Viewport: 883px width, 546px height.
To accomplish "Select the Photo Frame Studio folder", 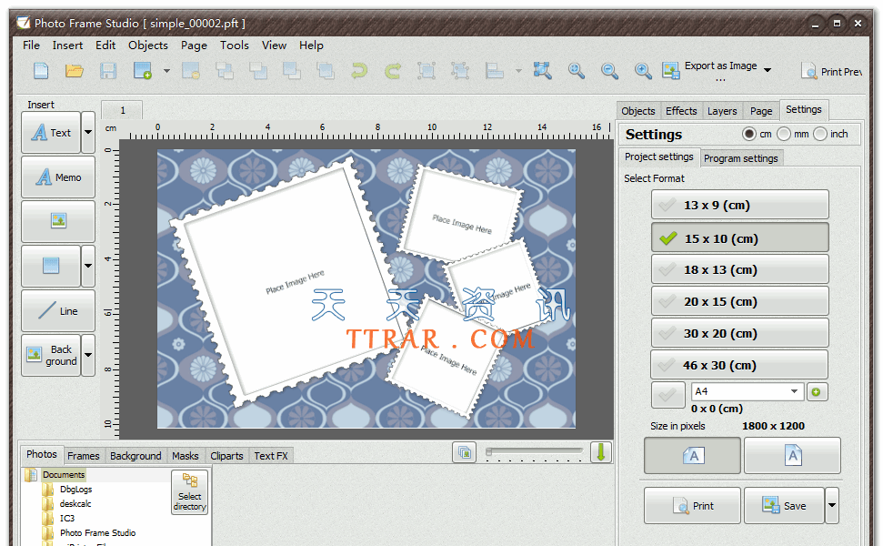I will [x=97, y=532].
